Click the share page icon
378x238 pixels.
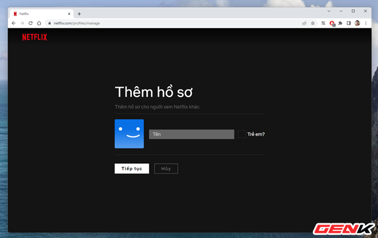(304, 23)
